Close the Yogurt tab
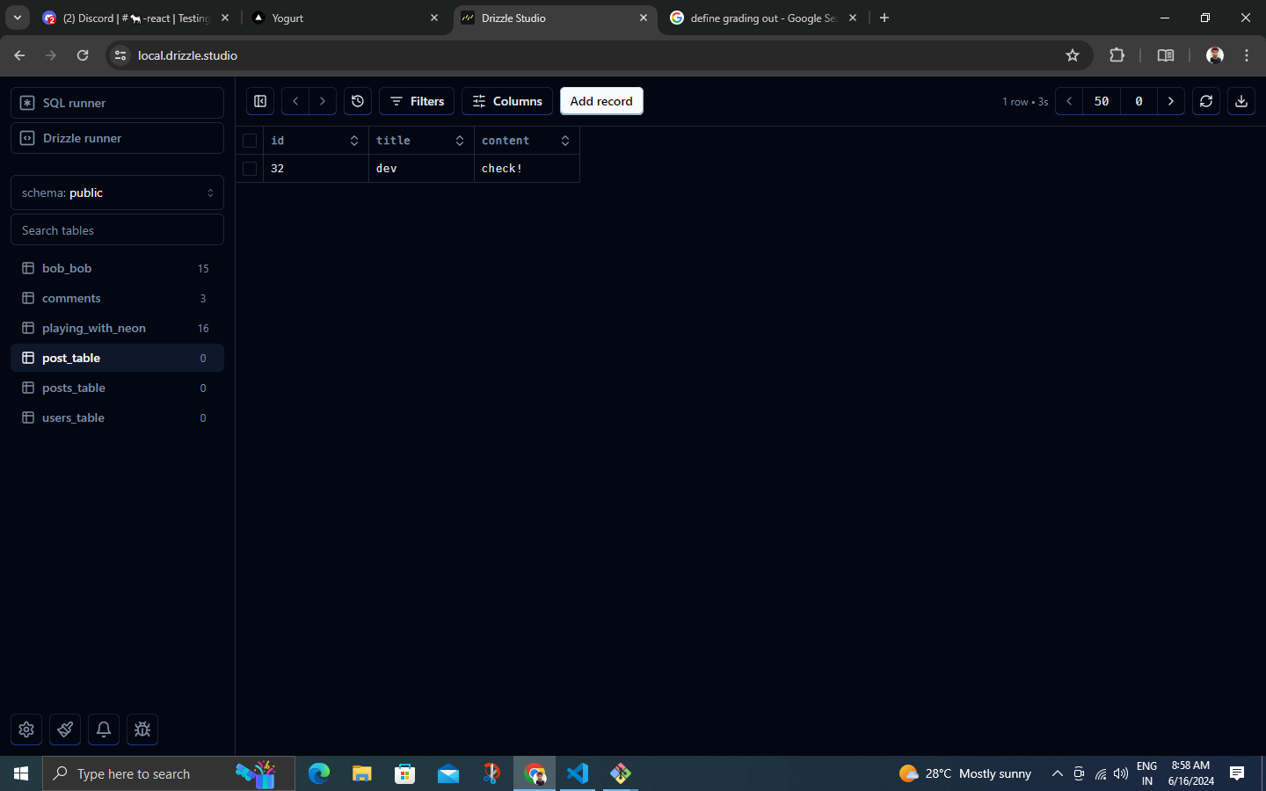This screenshot has height=791, width=1266. click(x=434, y=18)
